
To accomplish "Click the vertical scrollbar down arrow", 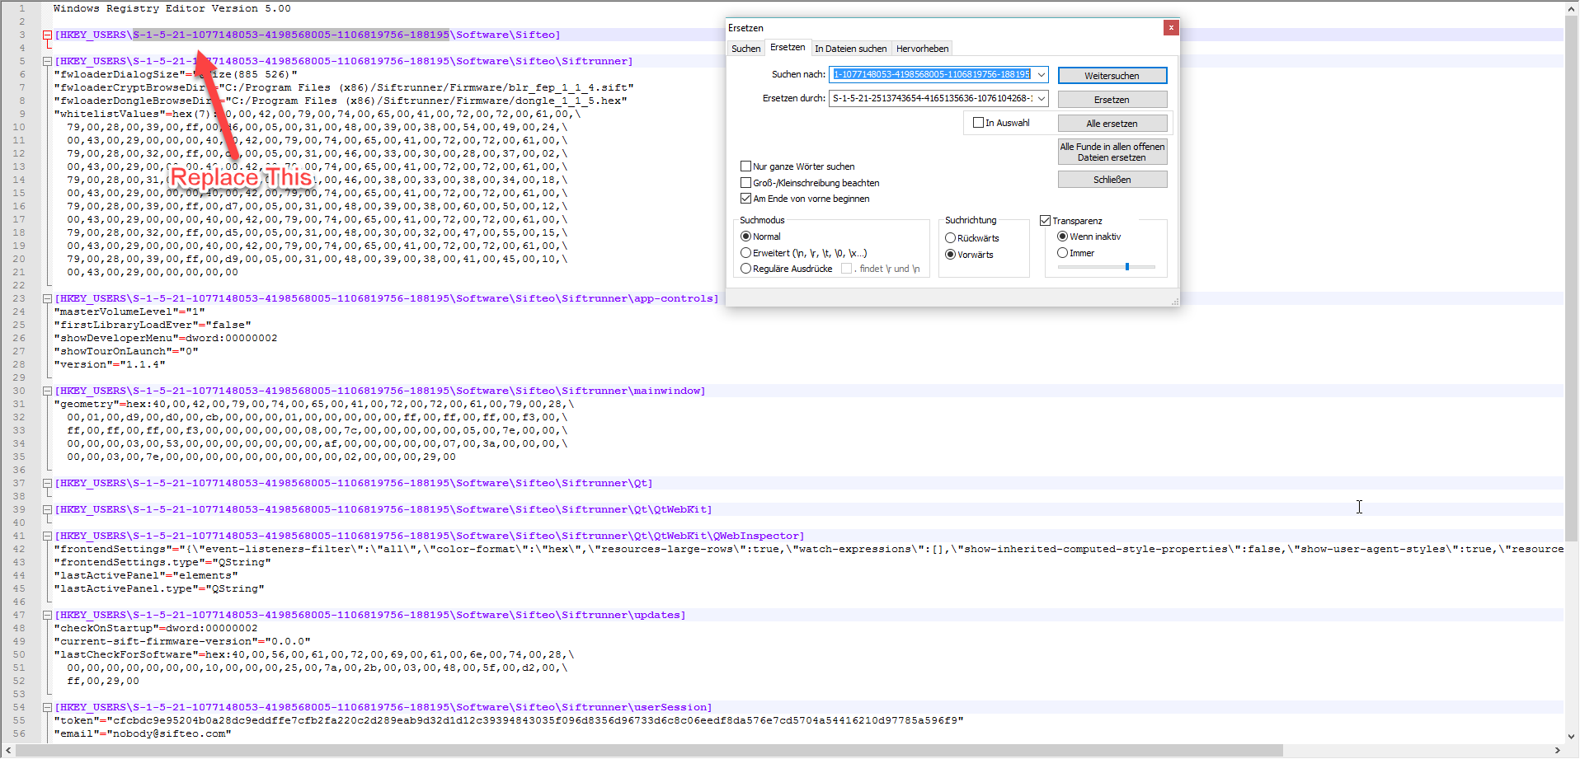I will [x=1572, y=737].
